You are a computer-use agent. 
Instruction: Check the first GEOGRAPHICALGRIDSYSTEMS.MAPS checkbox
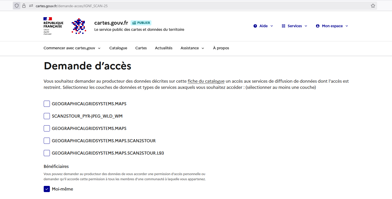pos(47,104)
